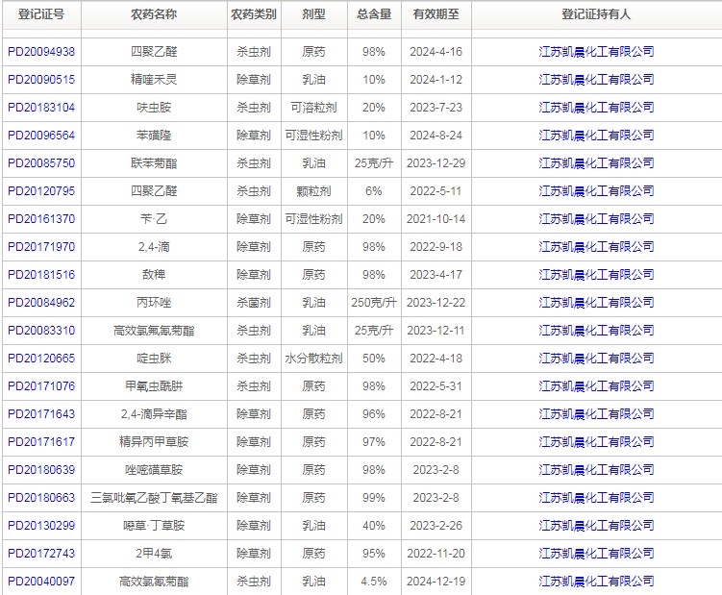Viewport: 722px width, 595px height.
Task: Click holder link in PD20094938 row
Action: [x=596, y=52]
